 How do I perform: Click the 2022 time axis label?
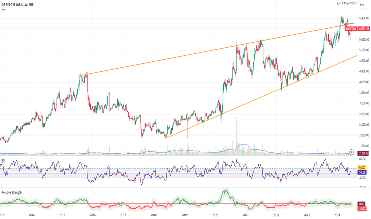click(276, 215)
